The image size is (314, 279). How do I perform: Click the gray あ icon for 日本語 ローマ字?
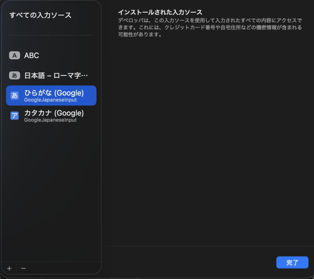pos(14,75)
